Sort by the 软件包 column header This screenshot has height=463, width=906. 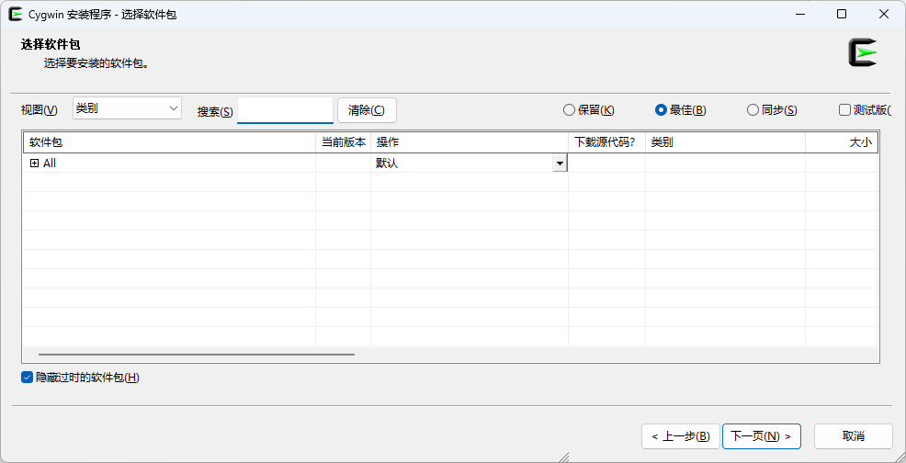(169, 142)
